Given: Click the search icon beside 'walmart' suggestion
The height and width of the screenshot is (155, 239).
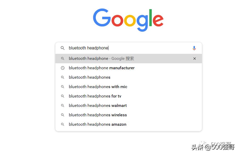Looking at the screenshot, I should coord(63,106).
